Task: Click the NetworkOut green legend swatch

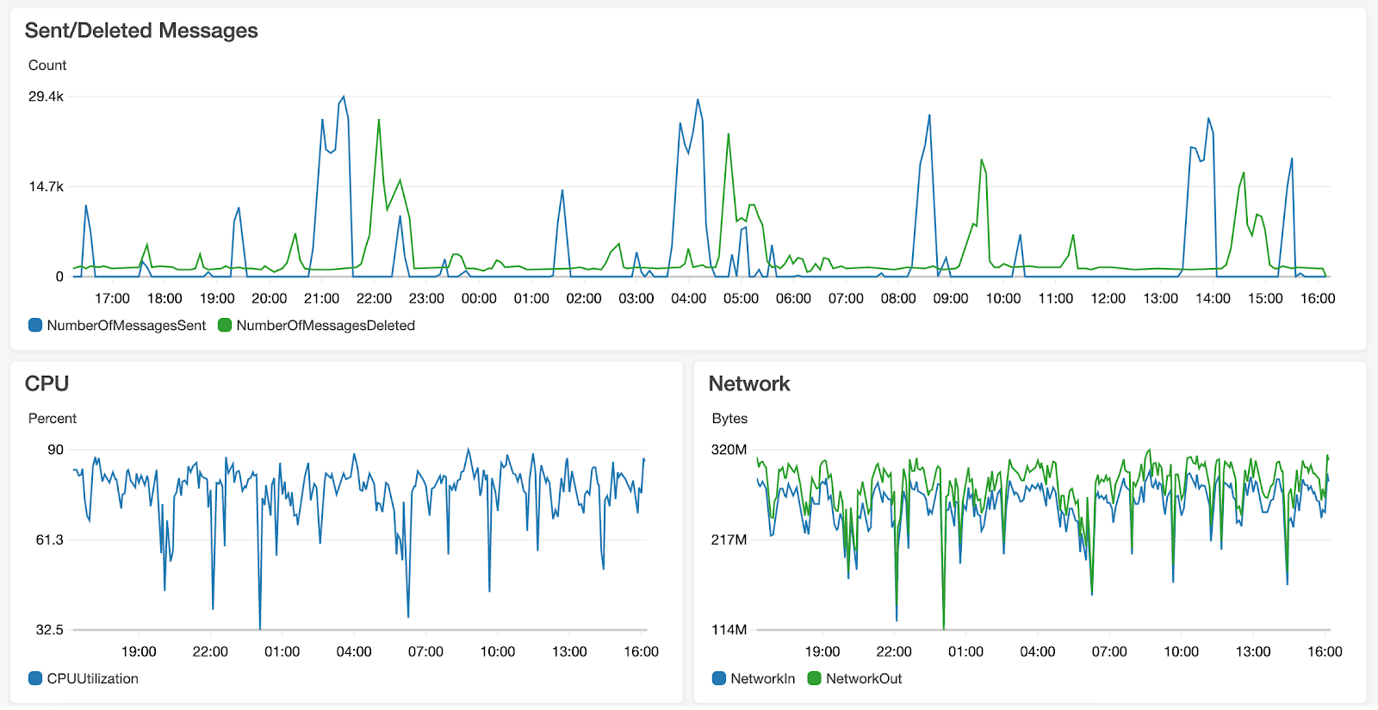Action: (814, 678)
